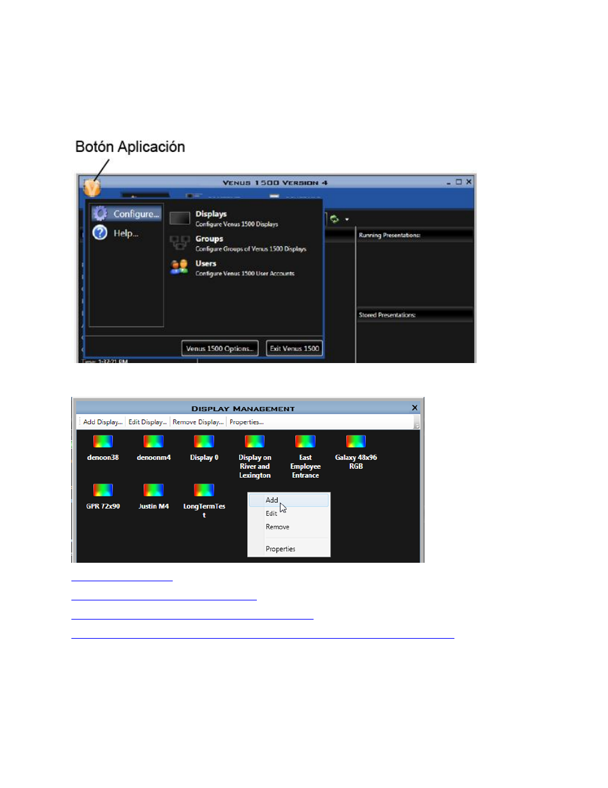The image size is (608, 788).
Task: Close the Display Management dialog
Action: [x=415, y=408]
